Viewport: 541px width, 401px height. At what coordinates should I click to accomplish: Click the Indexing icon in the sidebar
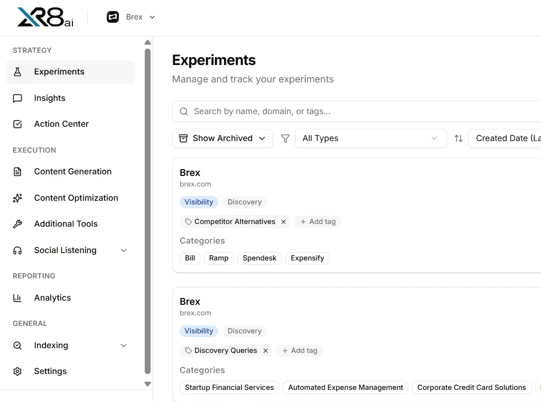[17, 345]
